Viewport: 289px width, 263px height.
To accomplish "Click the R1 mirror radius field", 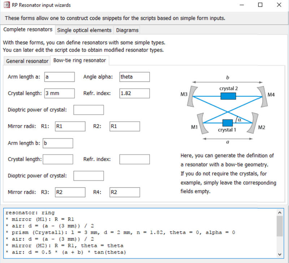I will pyautogui.click(x=70, y=126).
